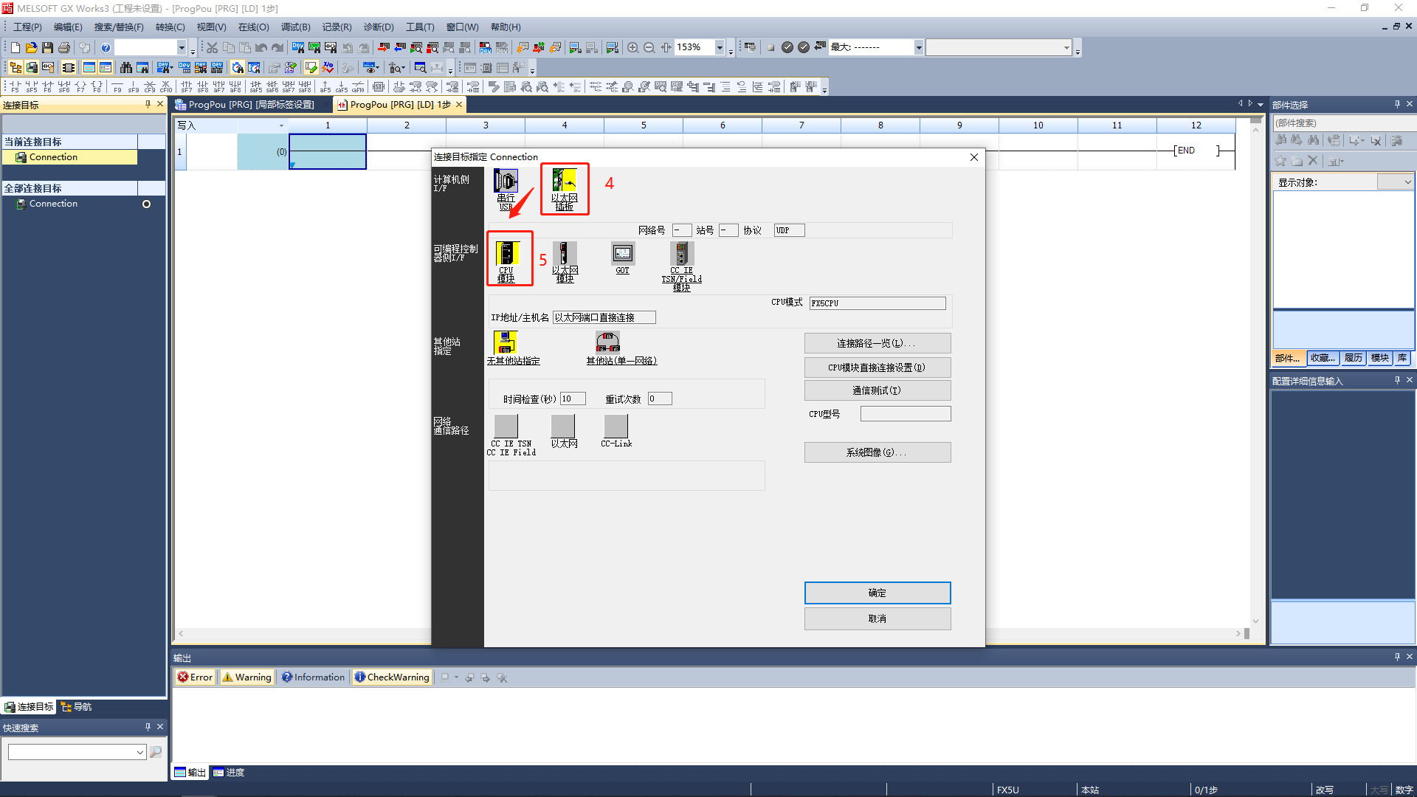Cancel dialog with 取消 button
The height and width of the screenshot is (797, 1417).
point(877,619)
